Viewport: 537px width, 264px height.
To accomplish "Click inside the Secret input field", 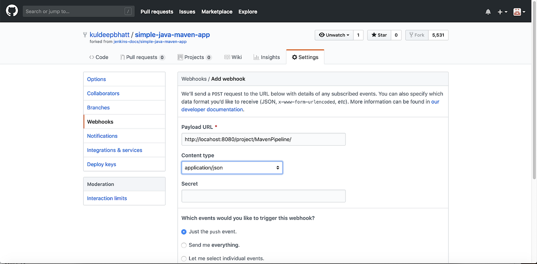I will 263,196.
